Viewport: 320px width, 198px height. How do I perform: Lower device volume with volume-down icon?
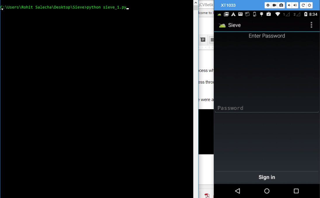click(x=289, y=5)
